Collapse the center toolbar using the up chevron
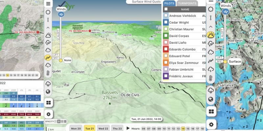 point(48,27)
